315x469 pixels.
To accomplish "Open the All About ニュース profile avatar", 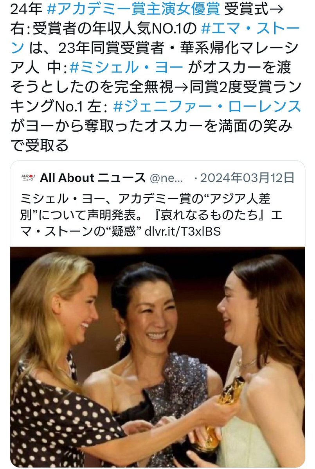I will (27, 178).
